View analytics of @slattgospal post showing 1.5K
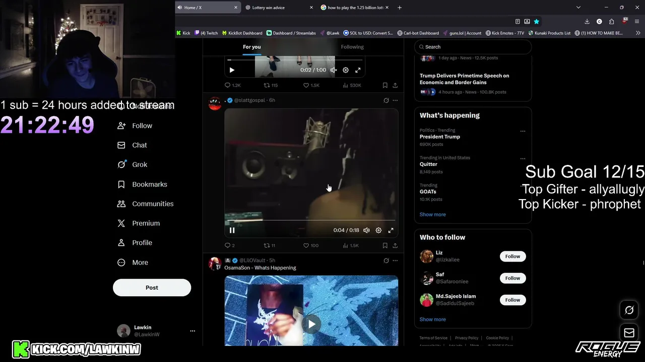This screenshot has width=645, height=362. pyautogui.click(x=351, y=245)
